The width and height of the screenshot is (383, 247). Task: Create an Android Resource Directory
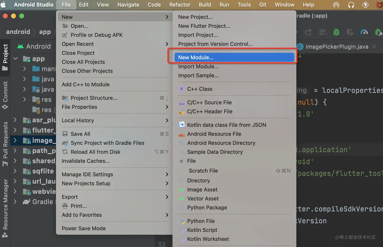tap(234, 143)
